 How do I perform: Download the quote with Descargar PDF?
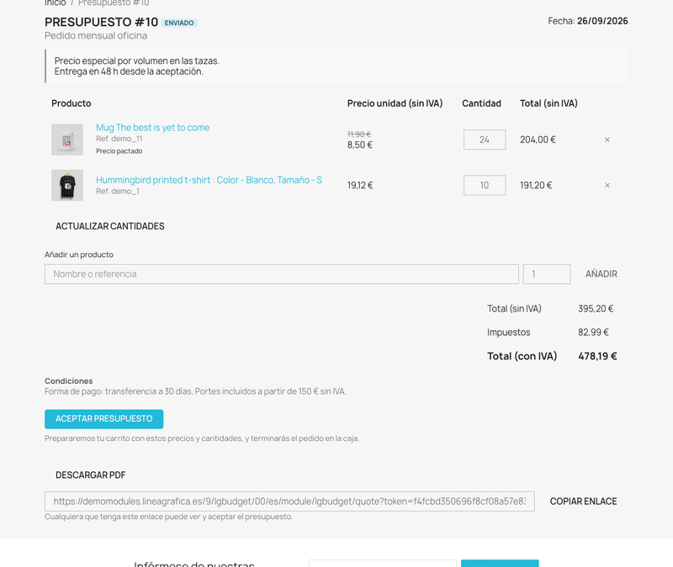click(91, 475)
